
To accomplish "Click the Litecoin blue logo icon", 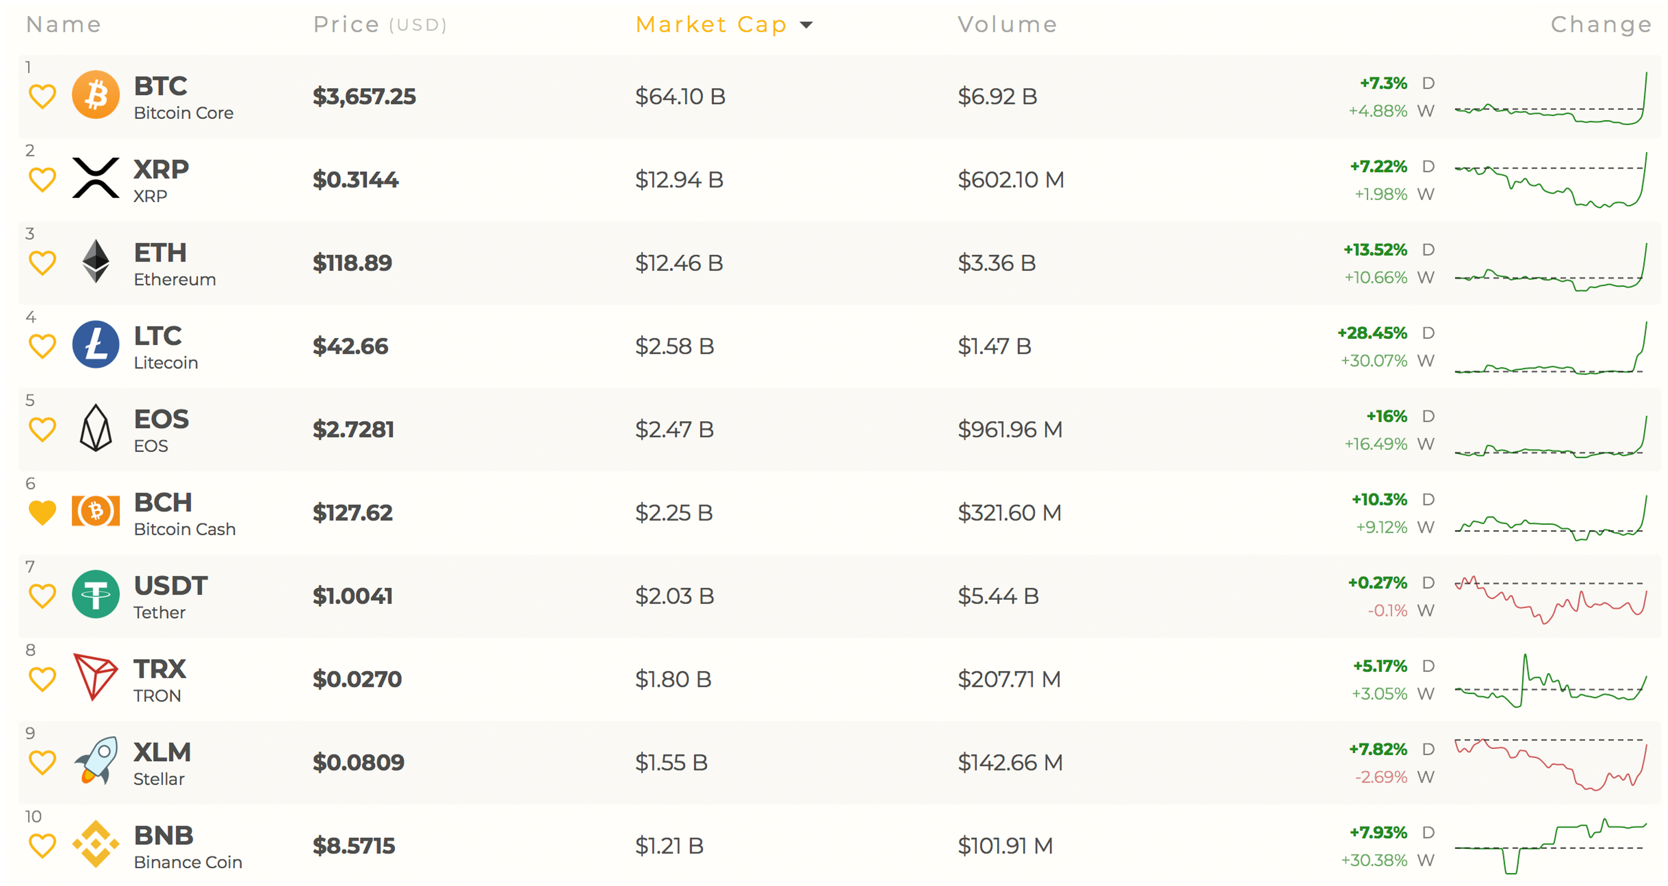I will [95, 344].
